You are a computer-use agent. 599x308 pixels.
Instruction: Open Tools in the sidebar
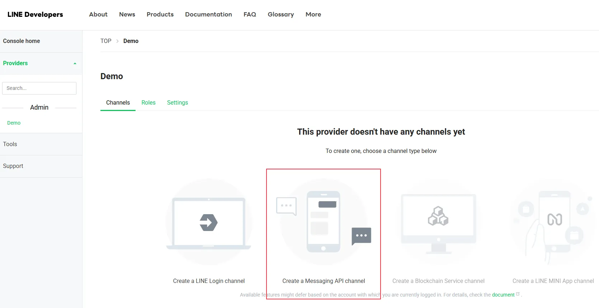tap(10, 144)
